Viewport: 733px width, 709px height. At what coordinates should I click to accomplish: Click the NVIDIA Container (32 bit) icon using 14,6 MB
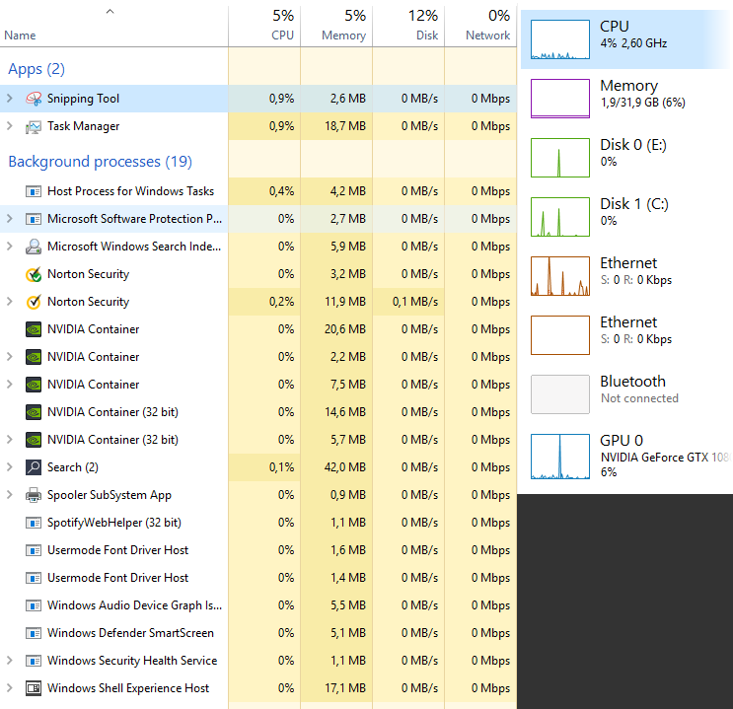(34, 412)
